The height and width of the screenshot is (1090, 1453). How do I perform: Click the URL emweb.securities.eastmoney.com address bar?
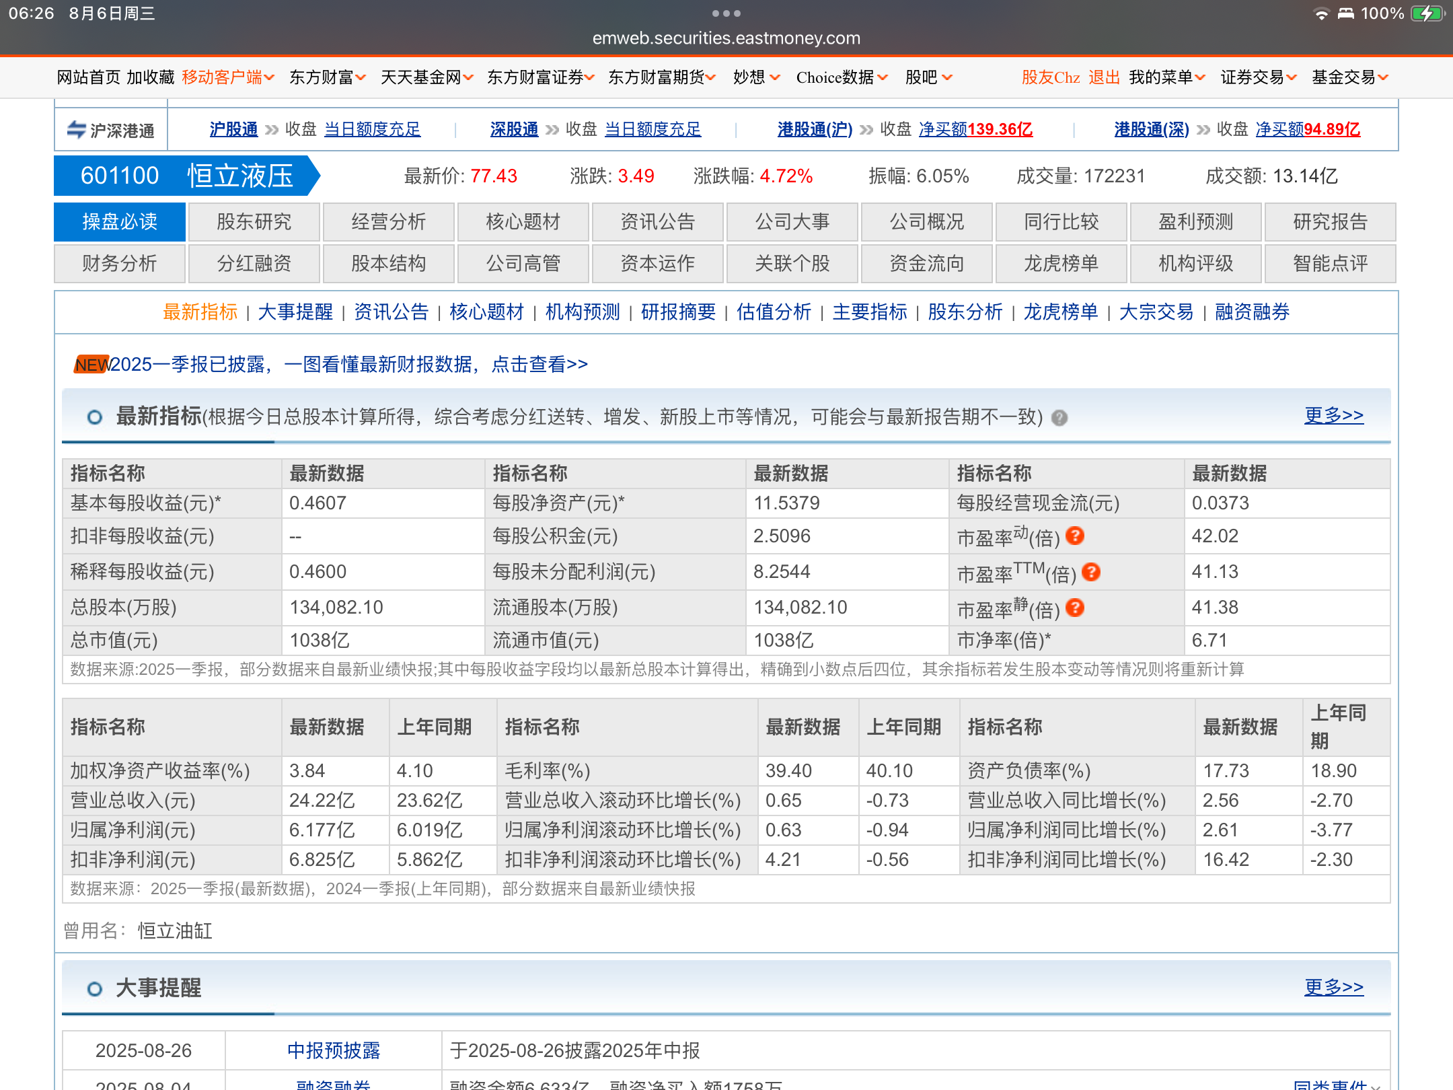726,38
